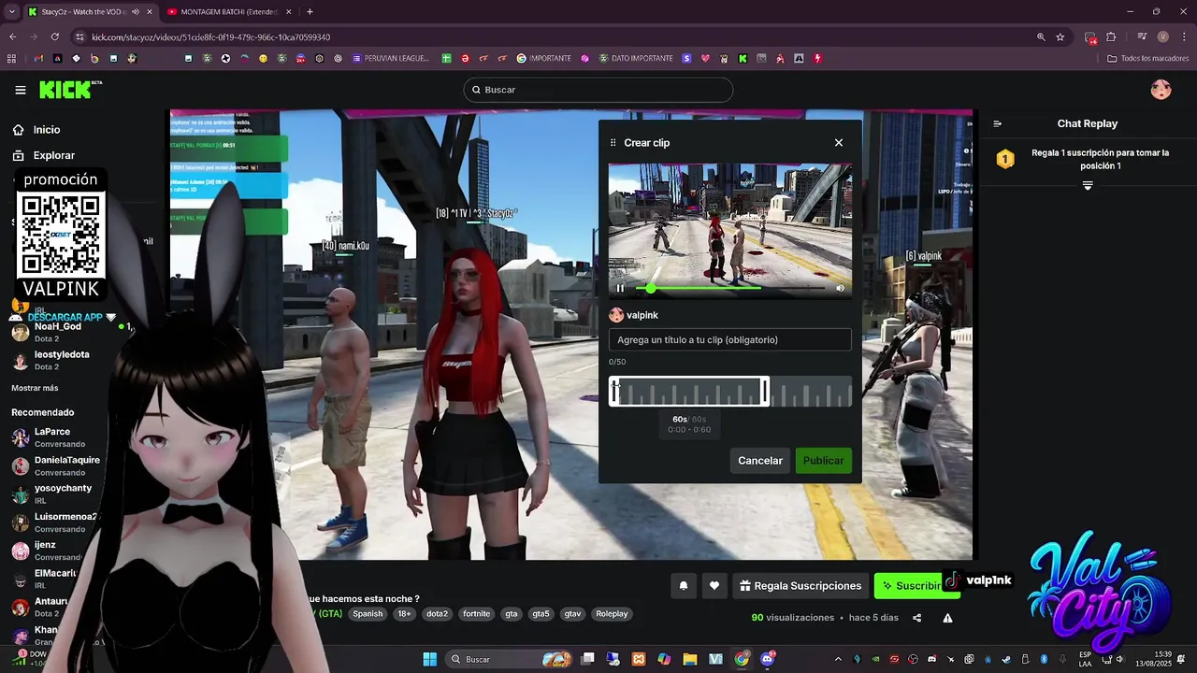Bookmark this page with the star

pyautogui.click(x=1060, y=37)
